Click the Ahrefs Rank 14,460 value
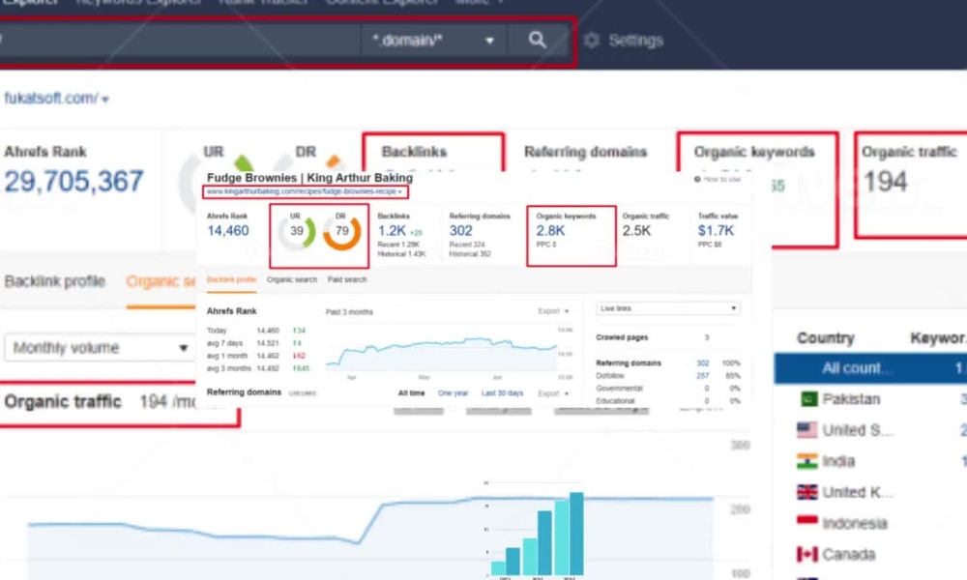This screenshot has width=967, height=580. click(x=227, y=230)
